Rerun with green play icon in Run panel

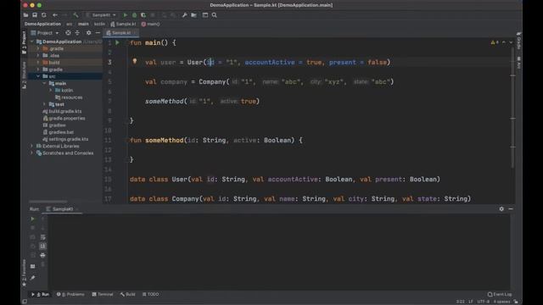tap(32, 219)
